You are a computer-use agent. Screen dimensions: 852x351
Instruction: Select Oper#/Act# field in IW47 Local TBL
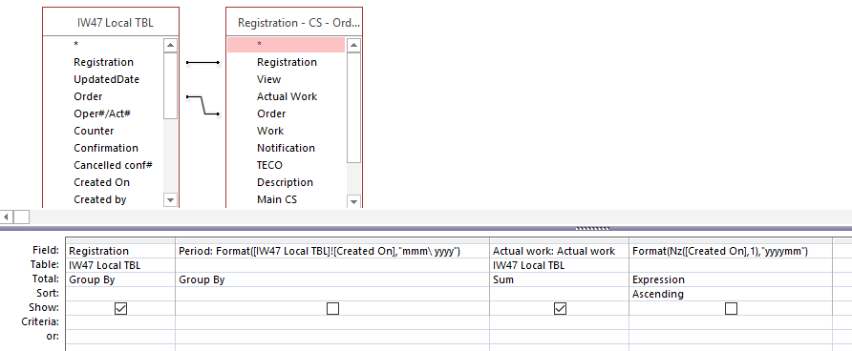[103, 114]
